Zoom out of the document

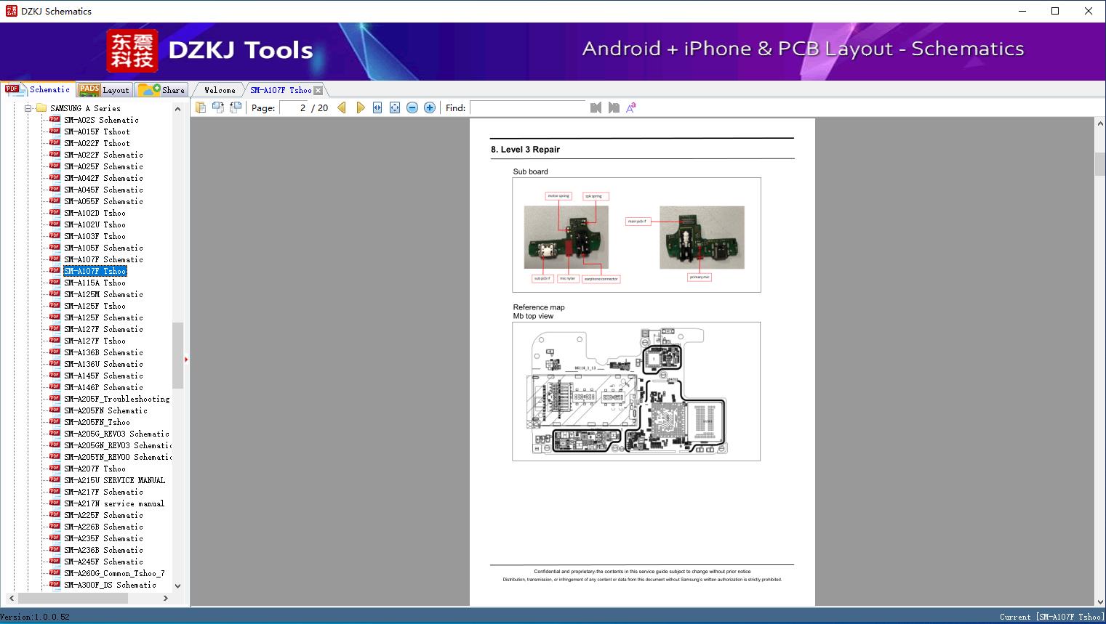[x=412, y=108]
